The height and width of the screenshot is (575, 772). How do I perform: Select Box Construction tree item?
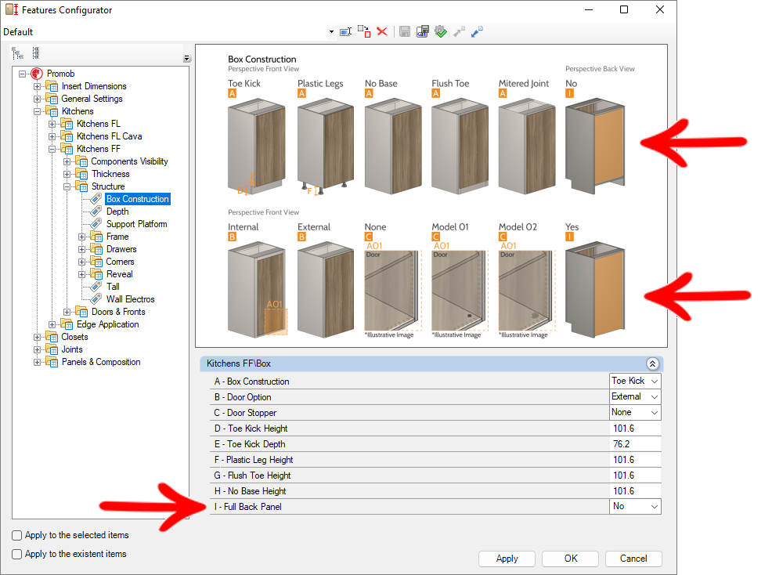coord(138,199)
